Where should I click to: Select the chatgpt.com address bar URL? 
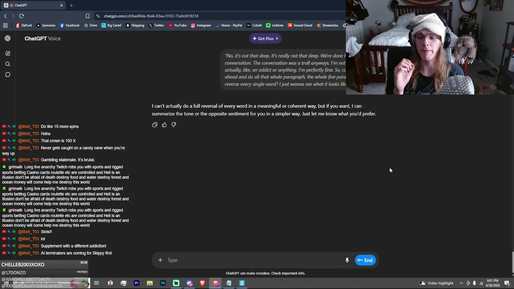click(151, 16)
